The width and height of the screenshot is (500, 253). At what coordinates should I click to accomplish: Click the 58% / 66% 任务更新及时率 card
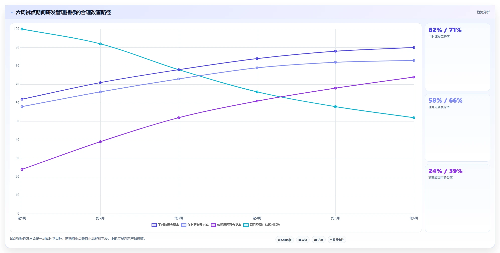pos(457,128)
